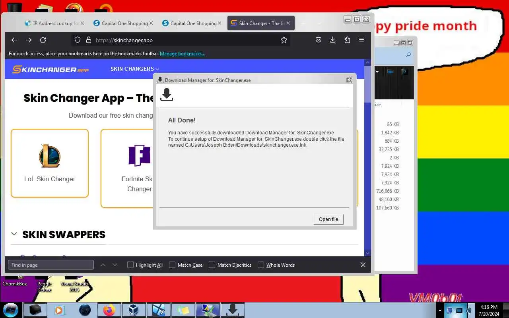Open the Pocket save icon in toolbar

click(x=319, y=40)
